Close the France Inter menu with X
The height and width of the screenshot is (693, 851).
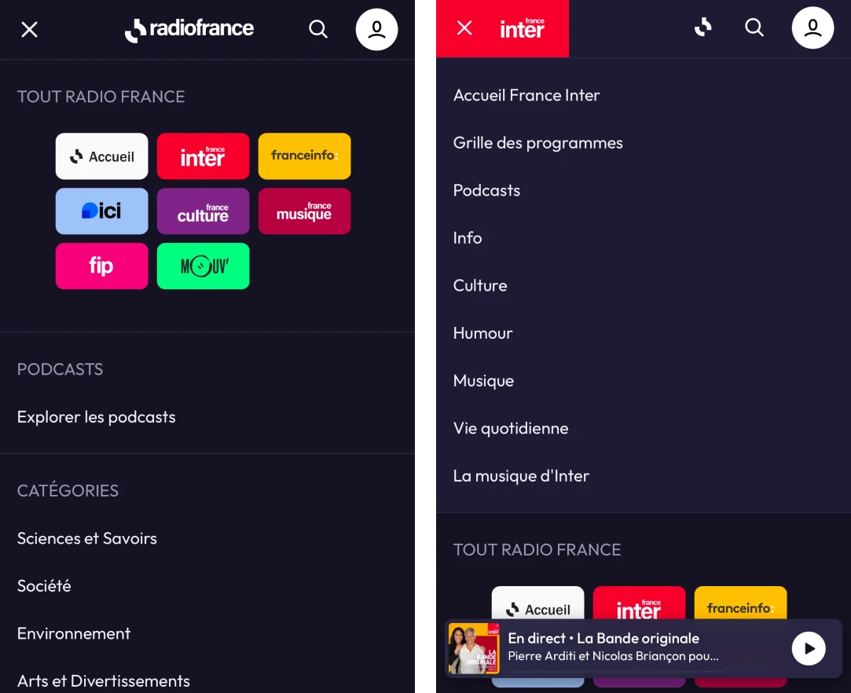pyautogui.click(x=464, y=27)
